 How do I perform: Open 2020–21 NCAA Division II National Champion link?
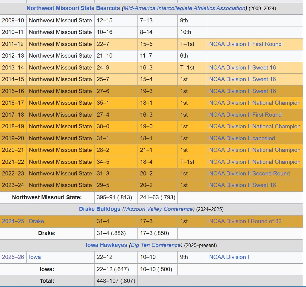coord(255,150)
